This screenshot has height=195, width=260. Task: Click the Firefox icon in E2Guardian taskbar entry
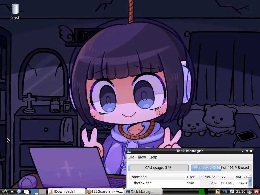89,192
